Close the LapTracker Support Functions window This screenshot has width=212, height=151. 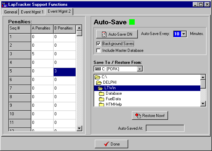(x=207, y=4)
